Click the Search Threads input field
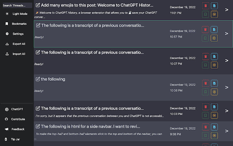 pos(16,5)
